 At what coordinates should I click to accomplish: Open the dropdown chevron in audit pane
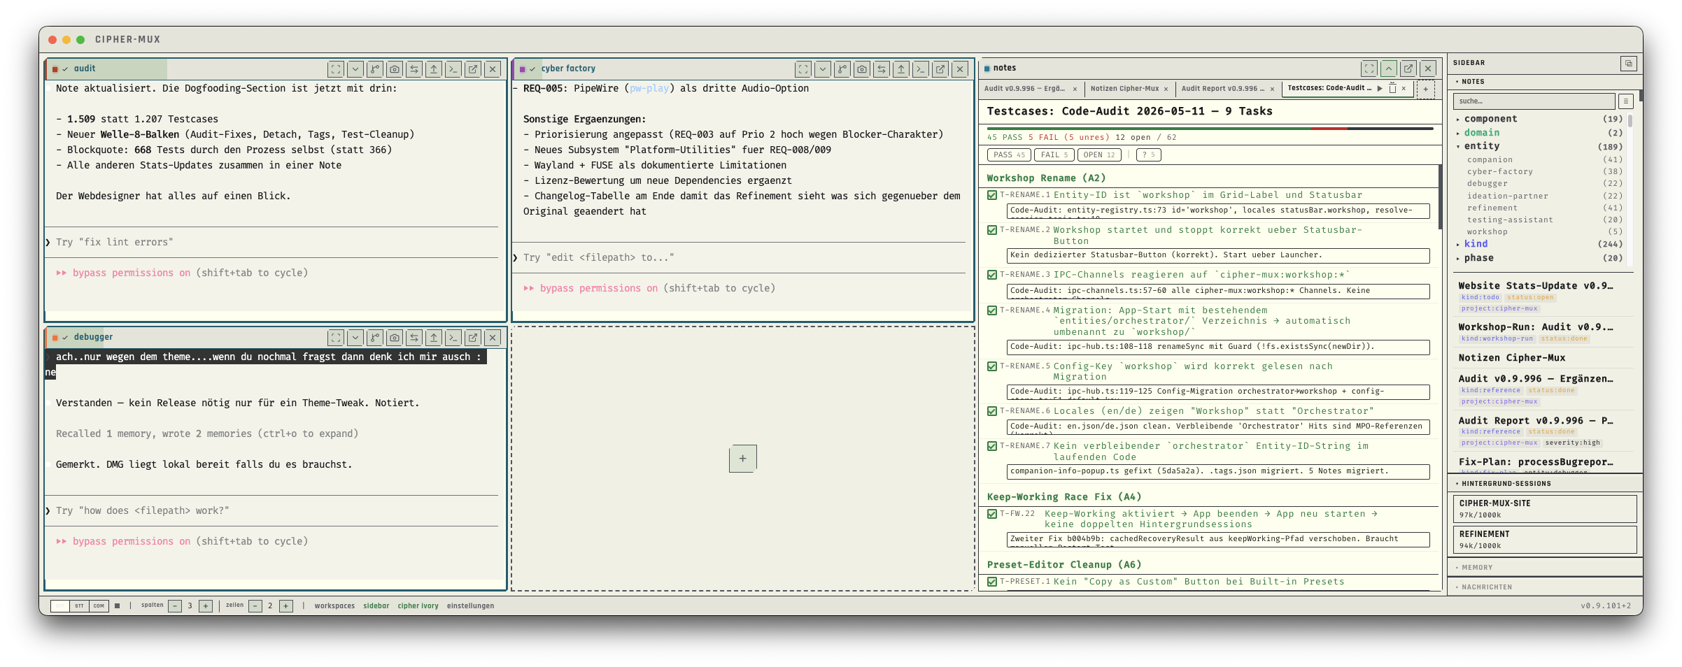pyautogui.click(x=355, y=69)
